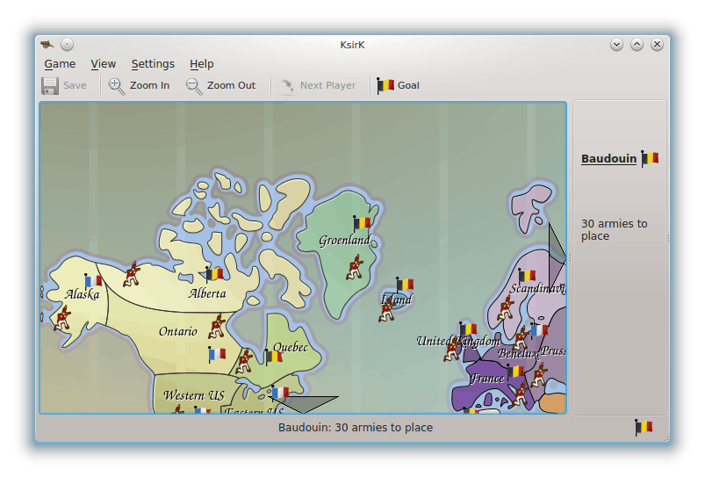Open the View menu
Image resolution: width=705 pixels, height=477 pixels.
coord(103,63)
